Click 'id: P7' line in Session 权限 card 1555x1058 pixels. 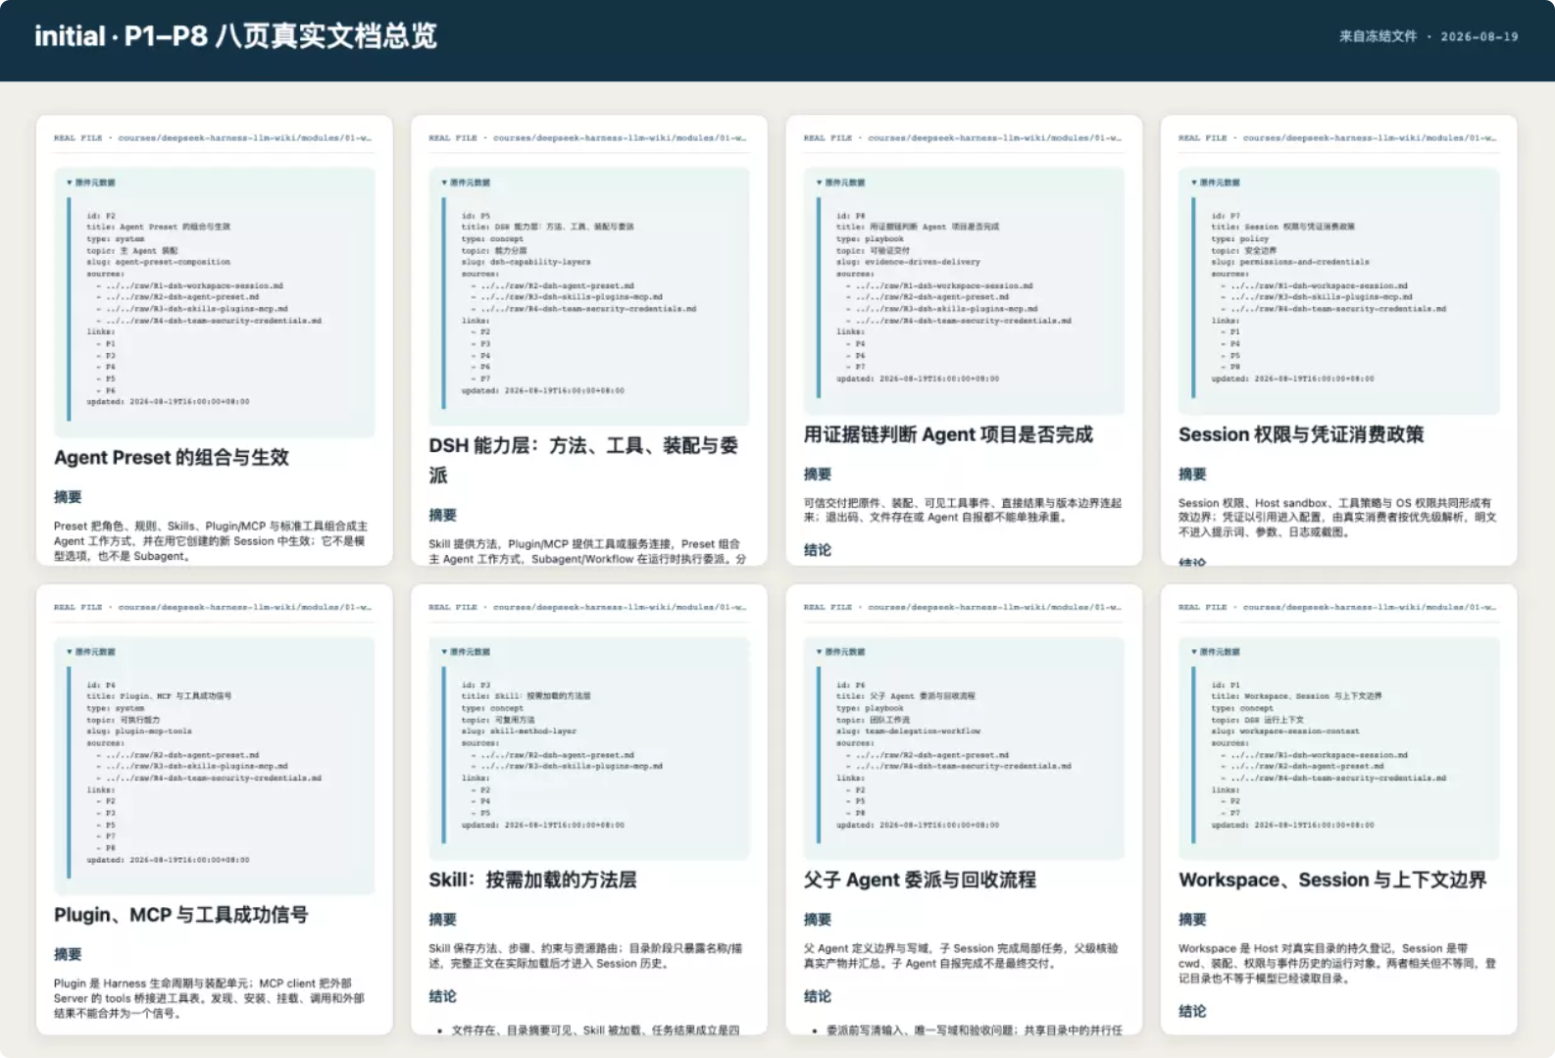click(1226, 216)
